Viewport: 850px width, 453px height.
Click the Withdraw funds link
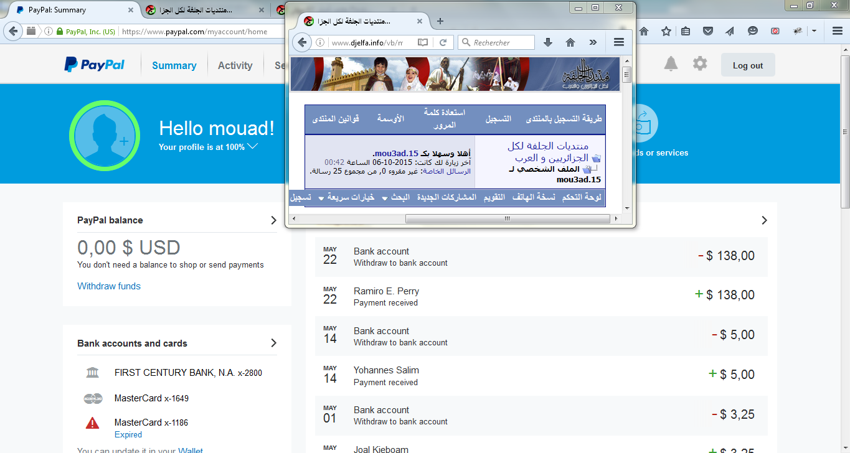tap(109, 286)
